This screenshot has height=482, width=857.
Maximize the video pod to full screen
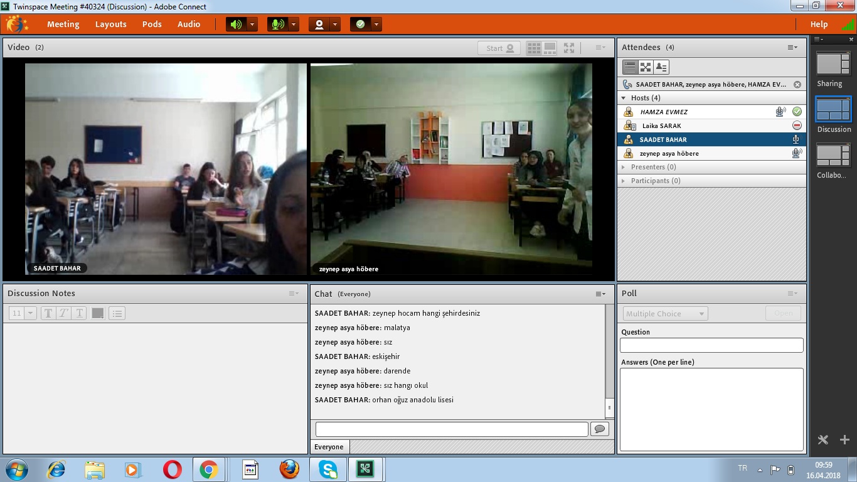tap(569, 48)
